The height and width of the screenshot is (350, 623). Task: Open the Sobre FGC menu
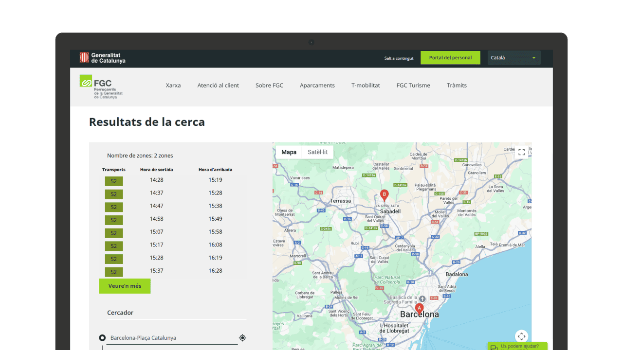point(269,86)
